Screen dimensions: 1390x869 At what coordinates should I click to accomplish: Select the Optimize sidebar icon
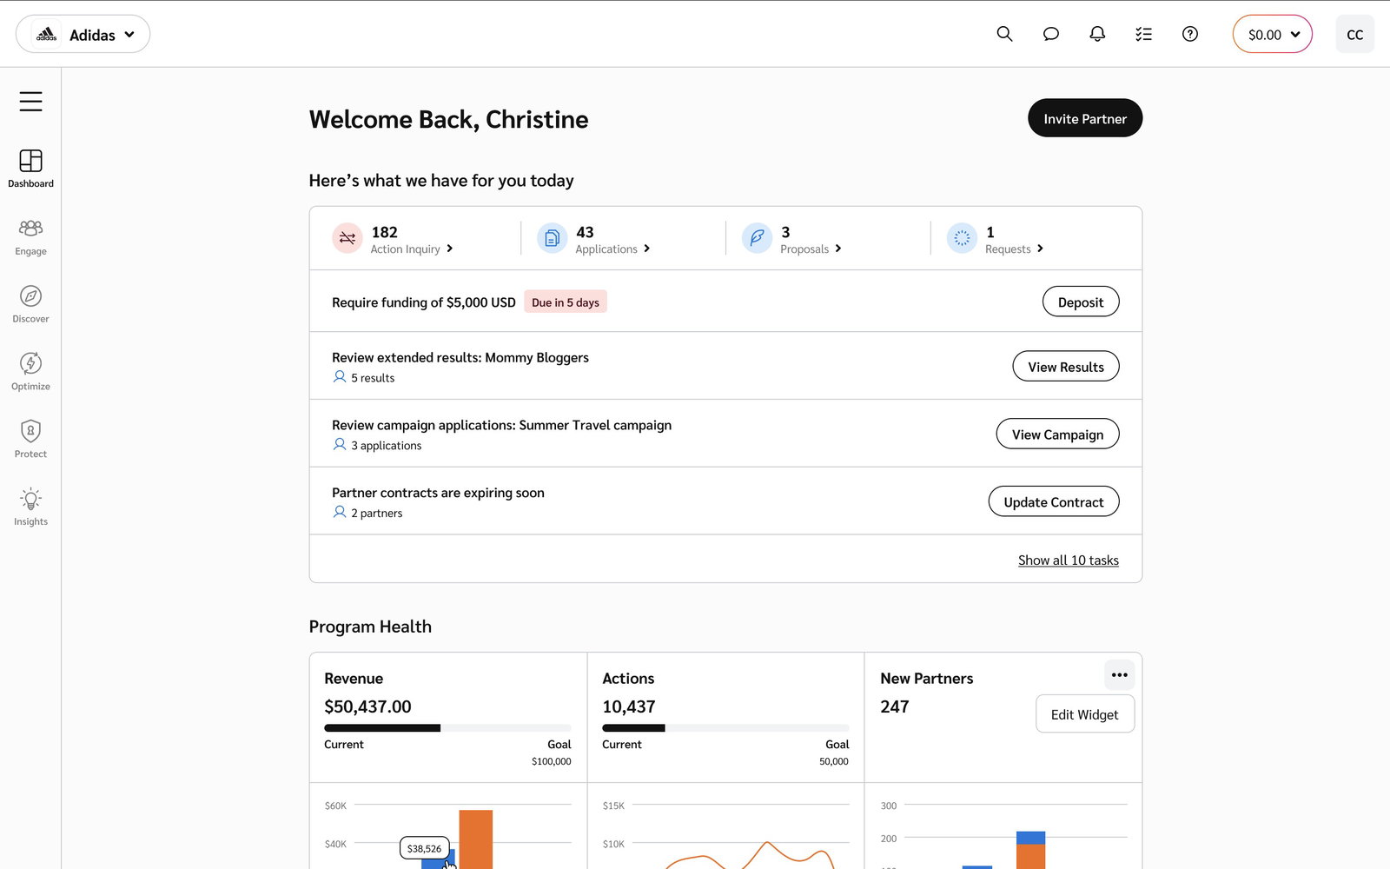[30, 369]
